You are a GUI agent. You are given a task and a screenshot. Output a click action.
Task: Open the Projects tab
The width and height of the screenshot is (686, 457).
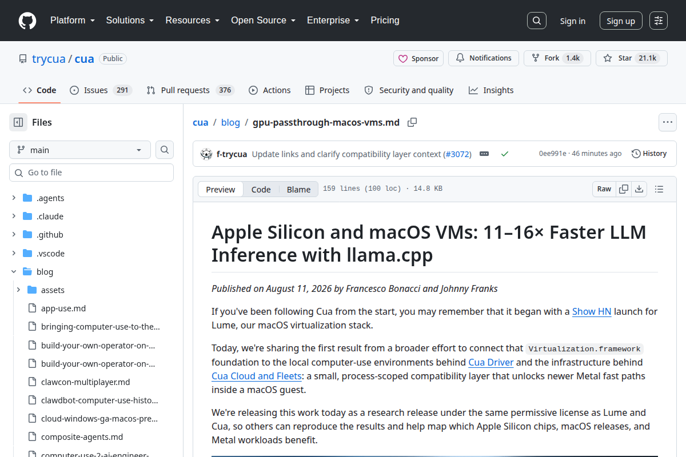coord(328,90)
